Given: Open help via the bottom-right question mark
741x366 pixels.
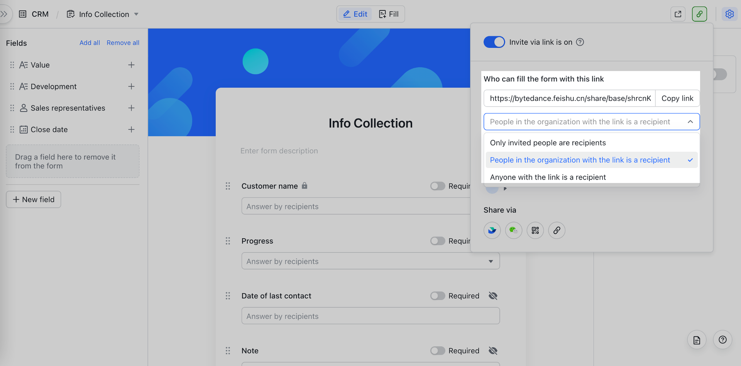Looking at the screenshot, I should tap(723, 340).
